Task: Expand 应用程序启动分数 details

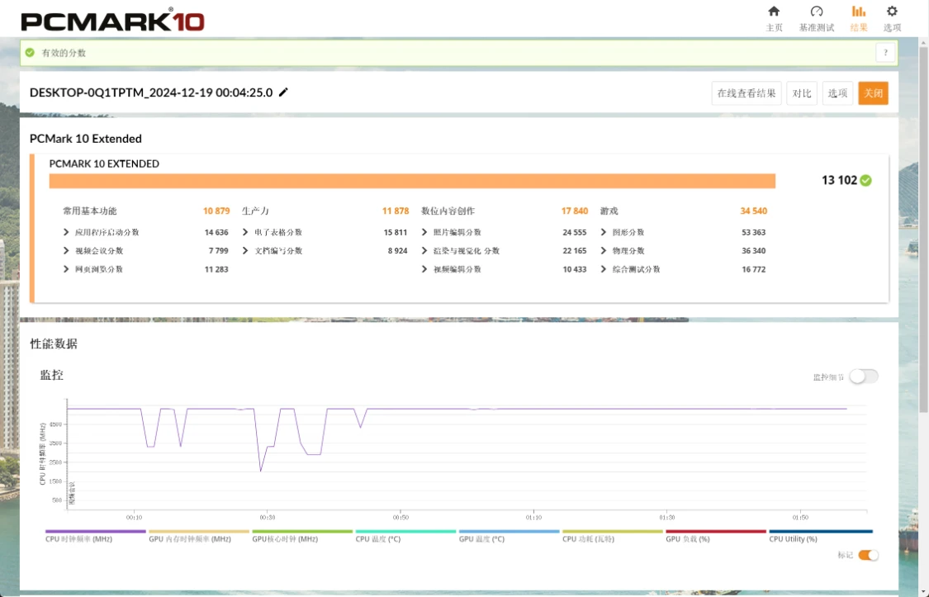Action: pos(66,232)
